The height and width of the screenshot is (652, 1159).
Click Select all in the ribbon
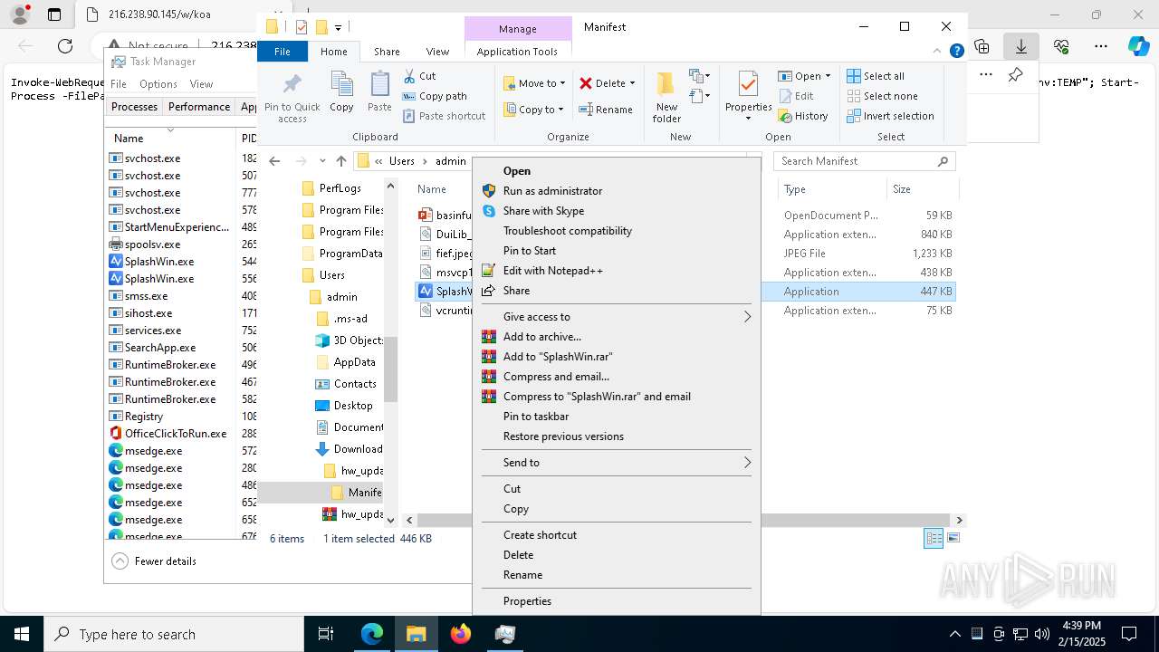click(876, 76)
